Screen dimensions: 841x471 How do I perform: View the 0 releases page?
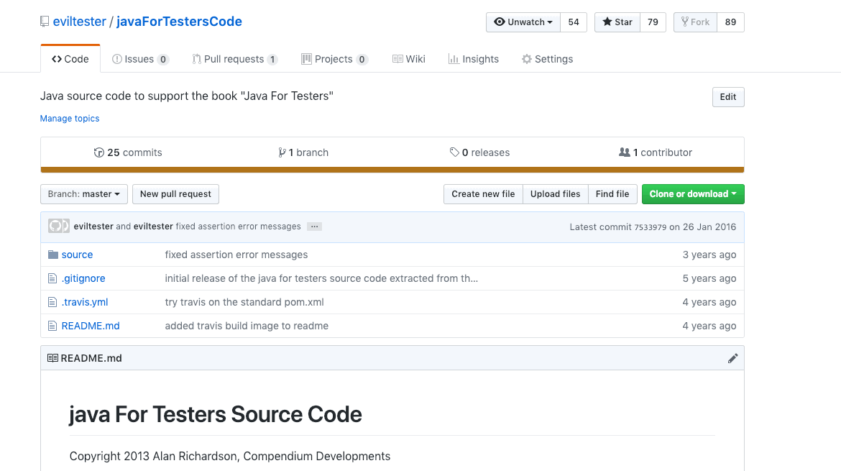click(x=479, y=152)
